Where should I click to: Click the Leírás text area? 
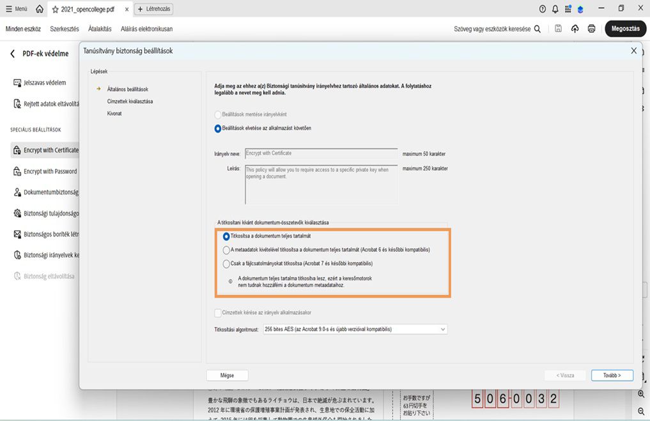321,185
